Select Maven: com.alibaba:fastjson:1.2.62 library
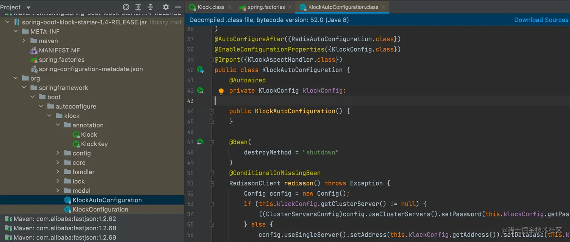 click(x=65, y=219)
